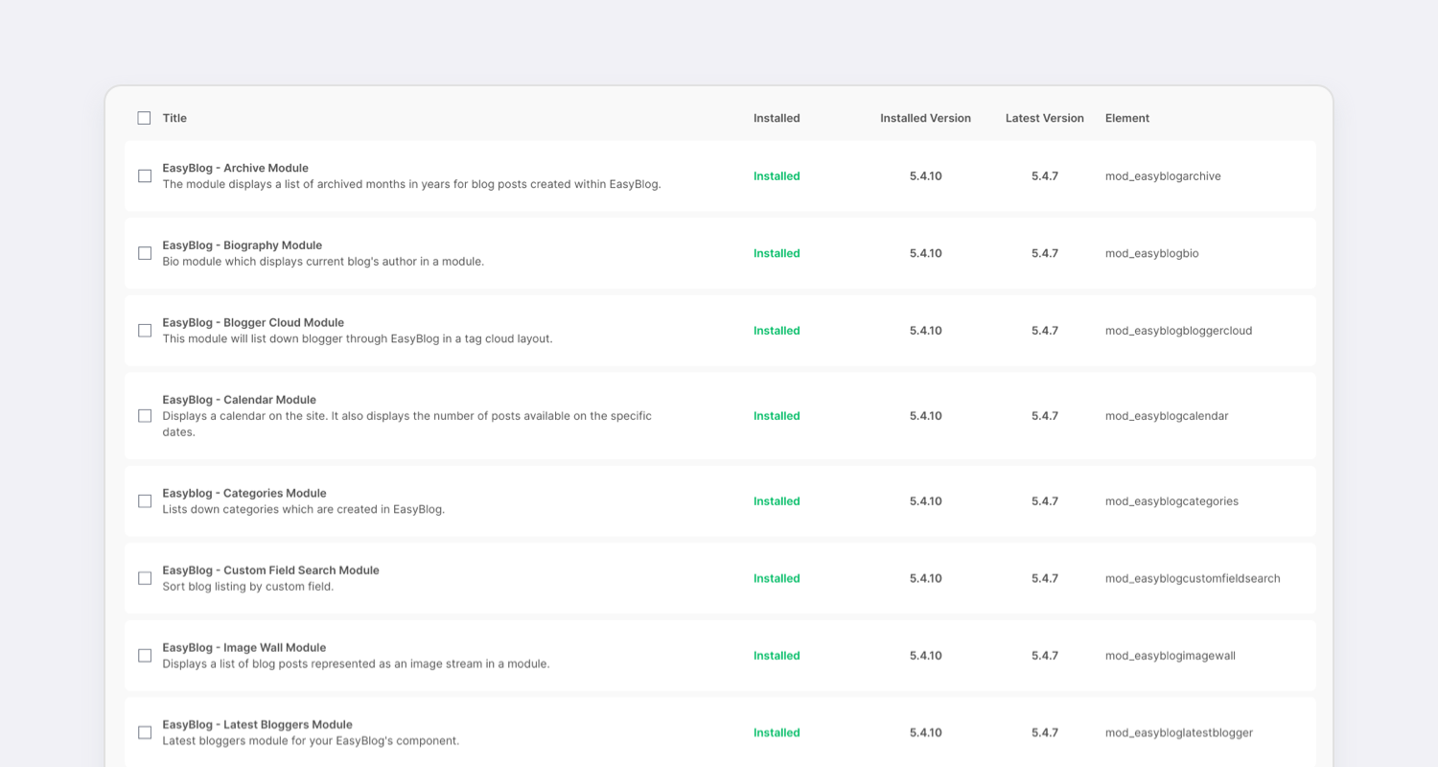This screenshot has width=1438, height=767.
Task: Open EasyBlog - Custom Field Search Module title
Action: pos(270,570)
